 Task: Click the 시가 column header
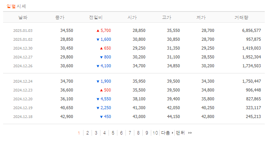click(132, 17)
